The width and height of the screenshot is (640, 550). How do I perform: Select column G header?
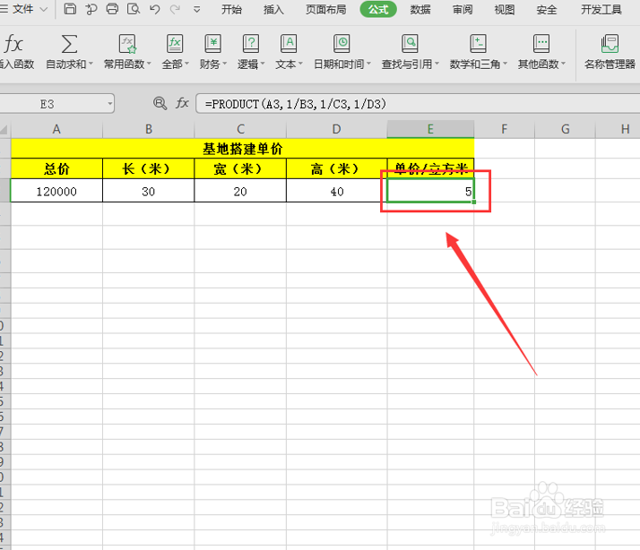[566, 129]
